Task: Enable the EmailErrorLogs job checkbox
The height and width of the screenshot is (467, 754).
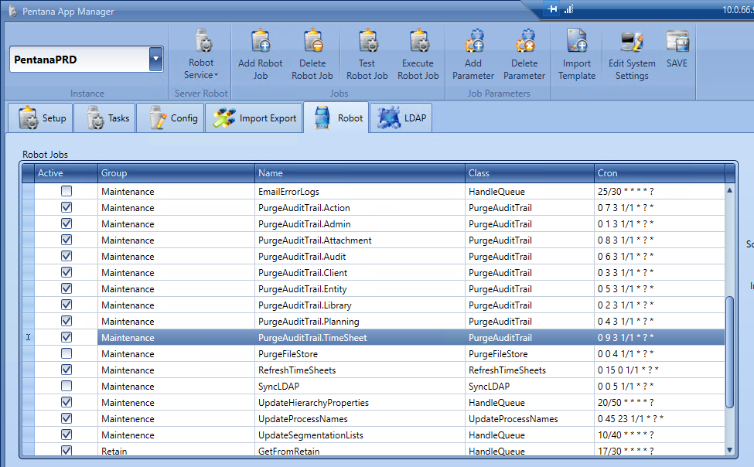Action: pos(67,191)
